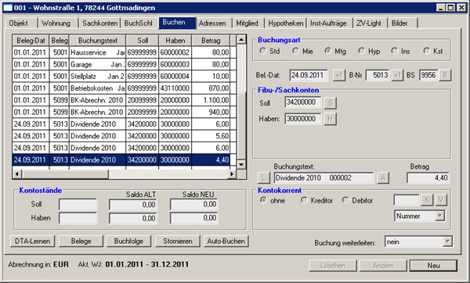Click the B button beside BS field
470x283 pixels.
point(445,75)
